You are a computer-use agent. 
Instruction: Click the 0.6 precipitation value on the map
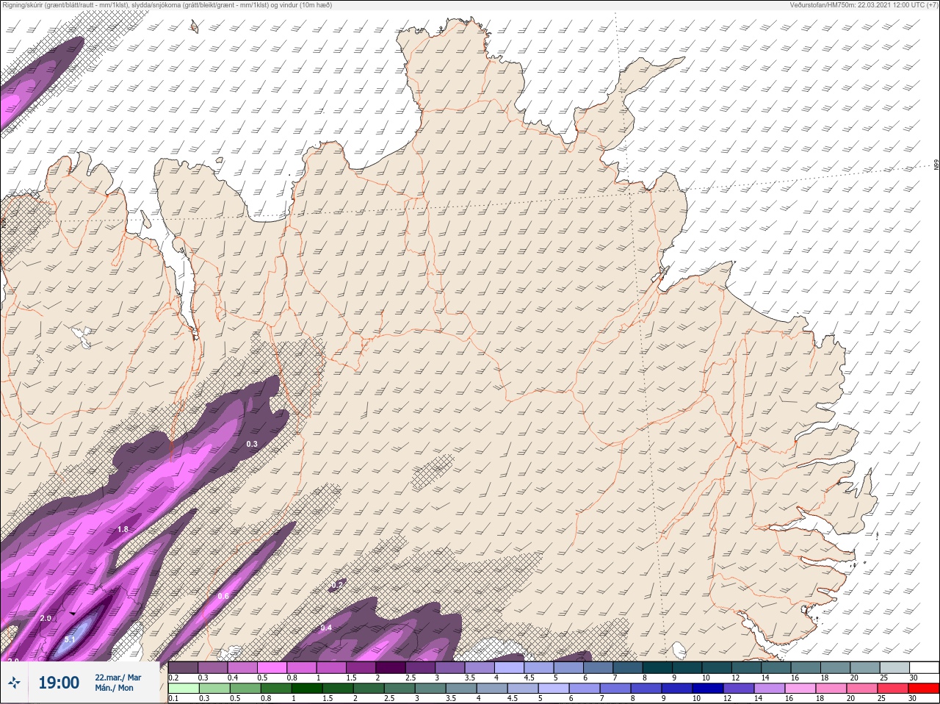click(x=223, y=596)
